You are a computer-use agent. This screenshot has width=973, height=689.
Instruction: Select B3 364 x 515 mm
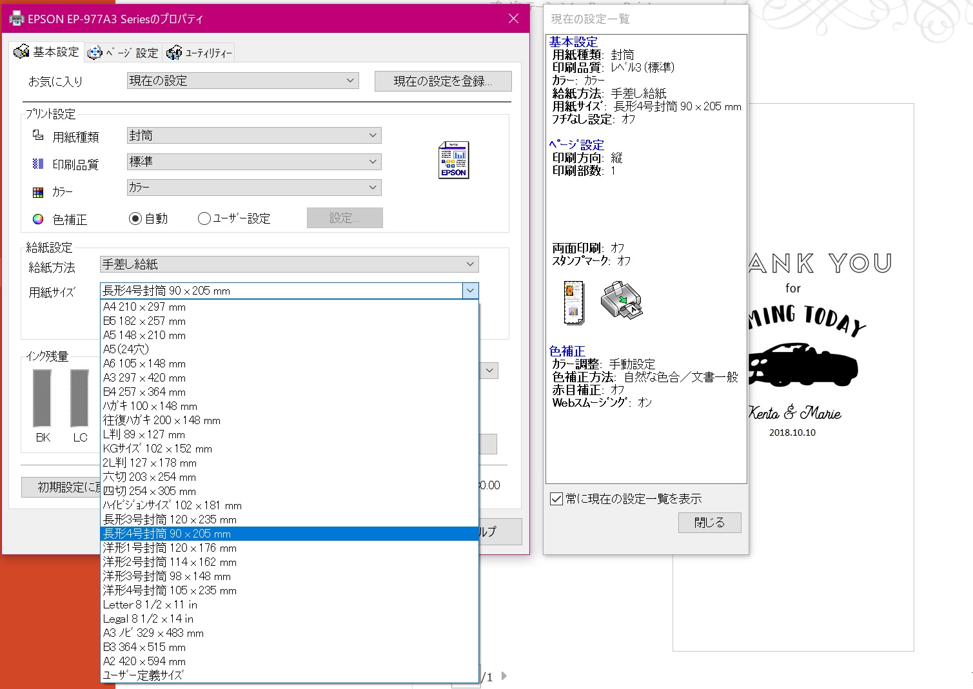tap(290, 647)
